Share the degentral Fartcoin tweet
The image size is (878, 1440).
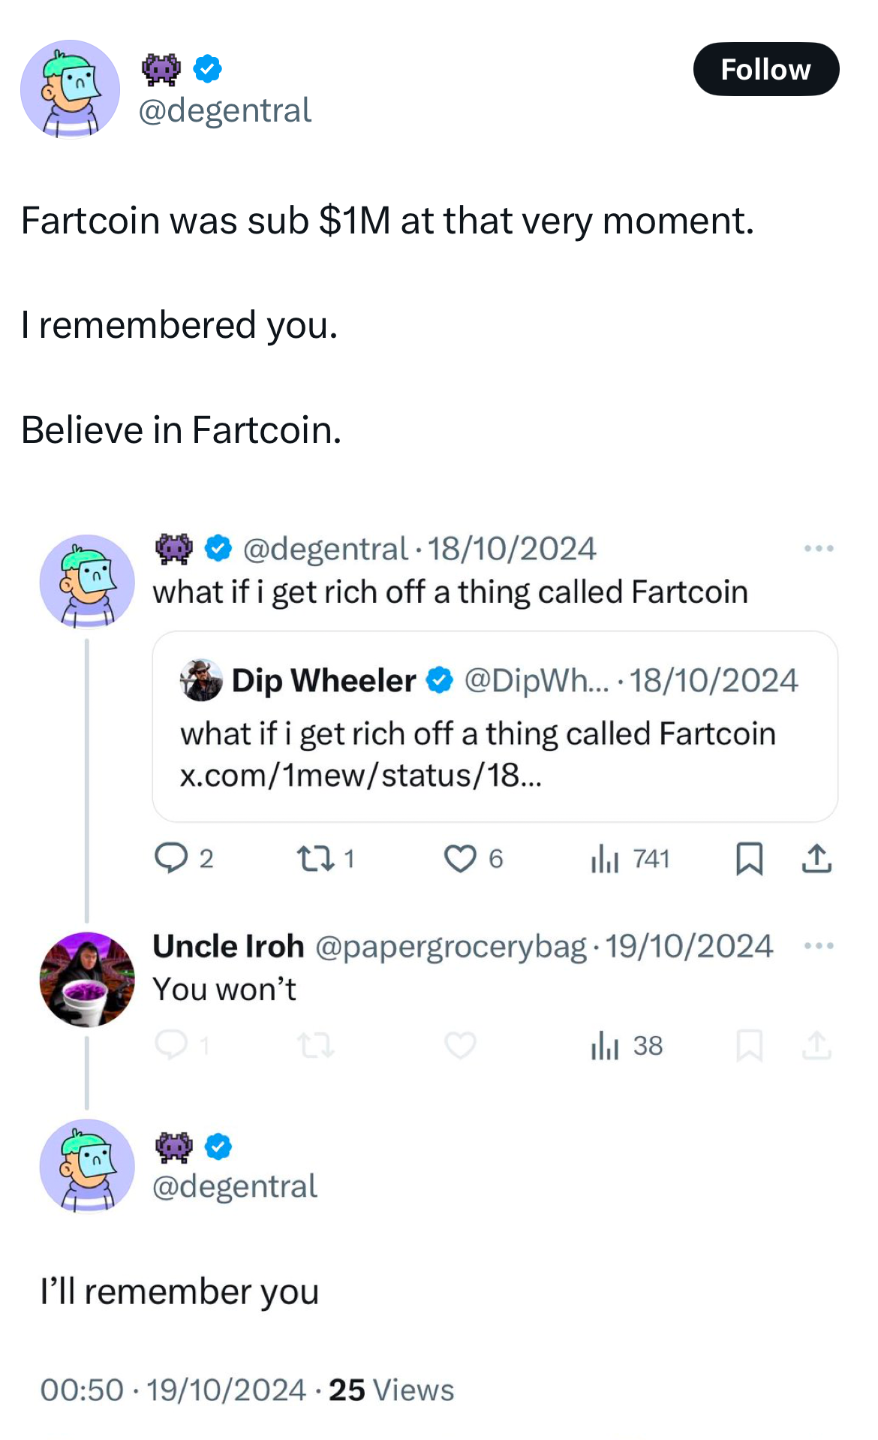tap(816, 858)
